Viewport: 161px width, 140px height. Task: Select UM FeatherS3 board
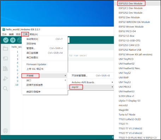click(137, 91)
